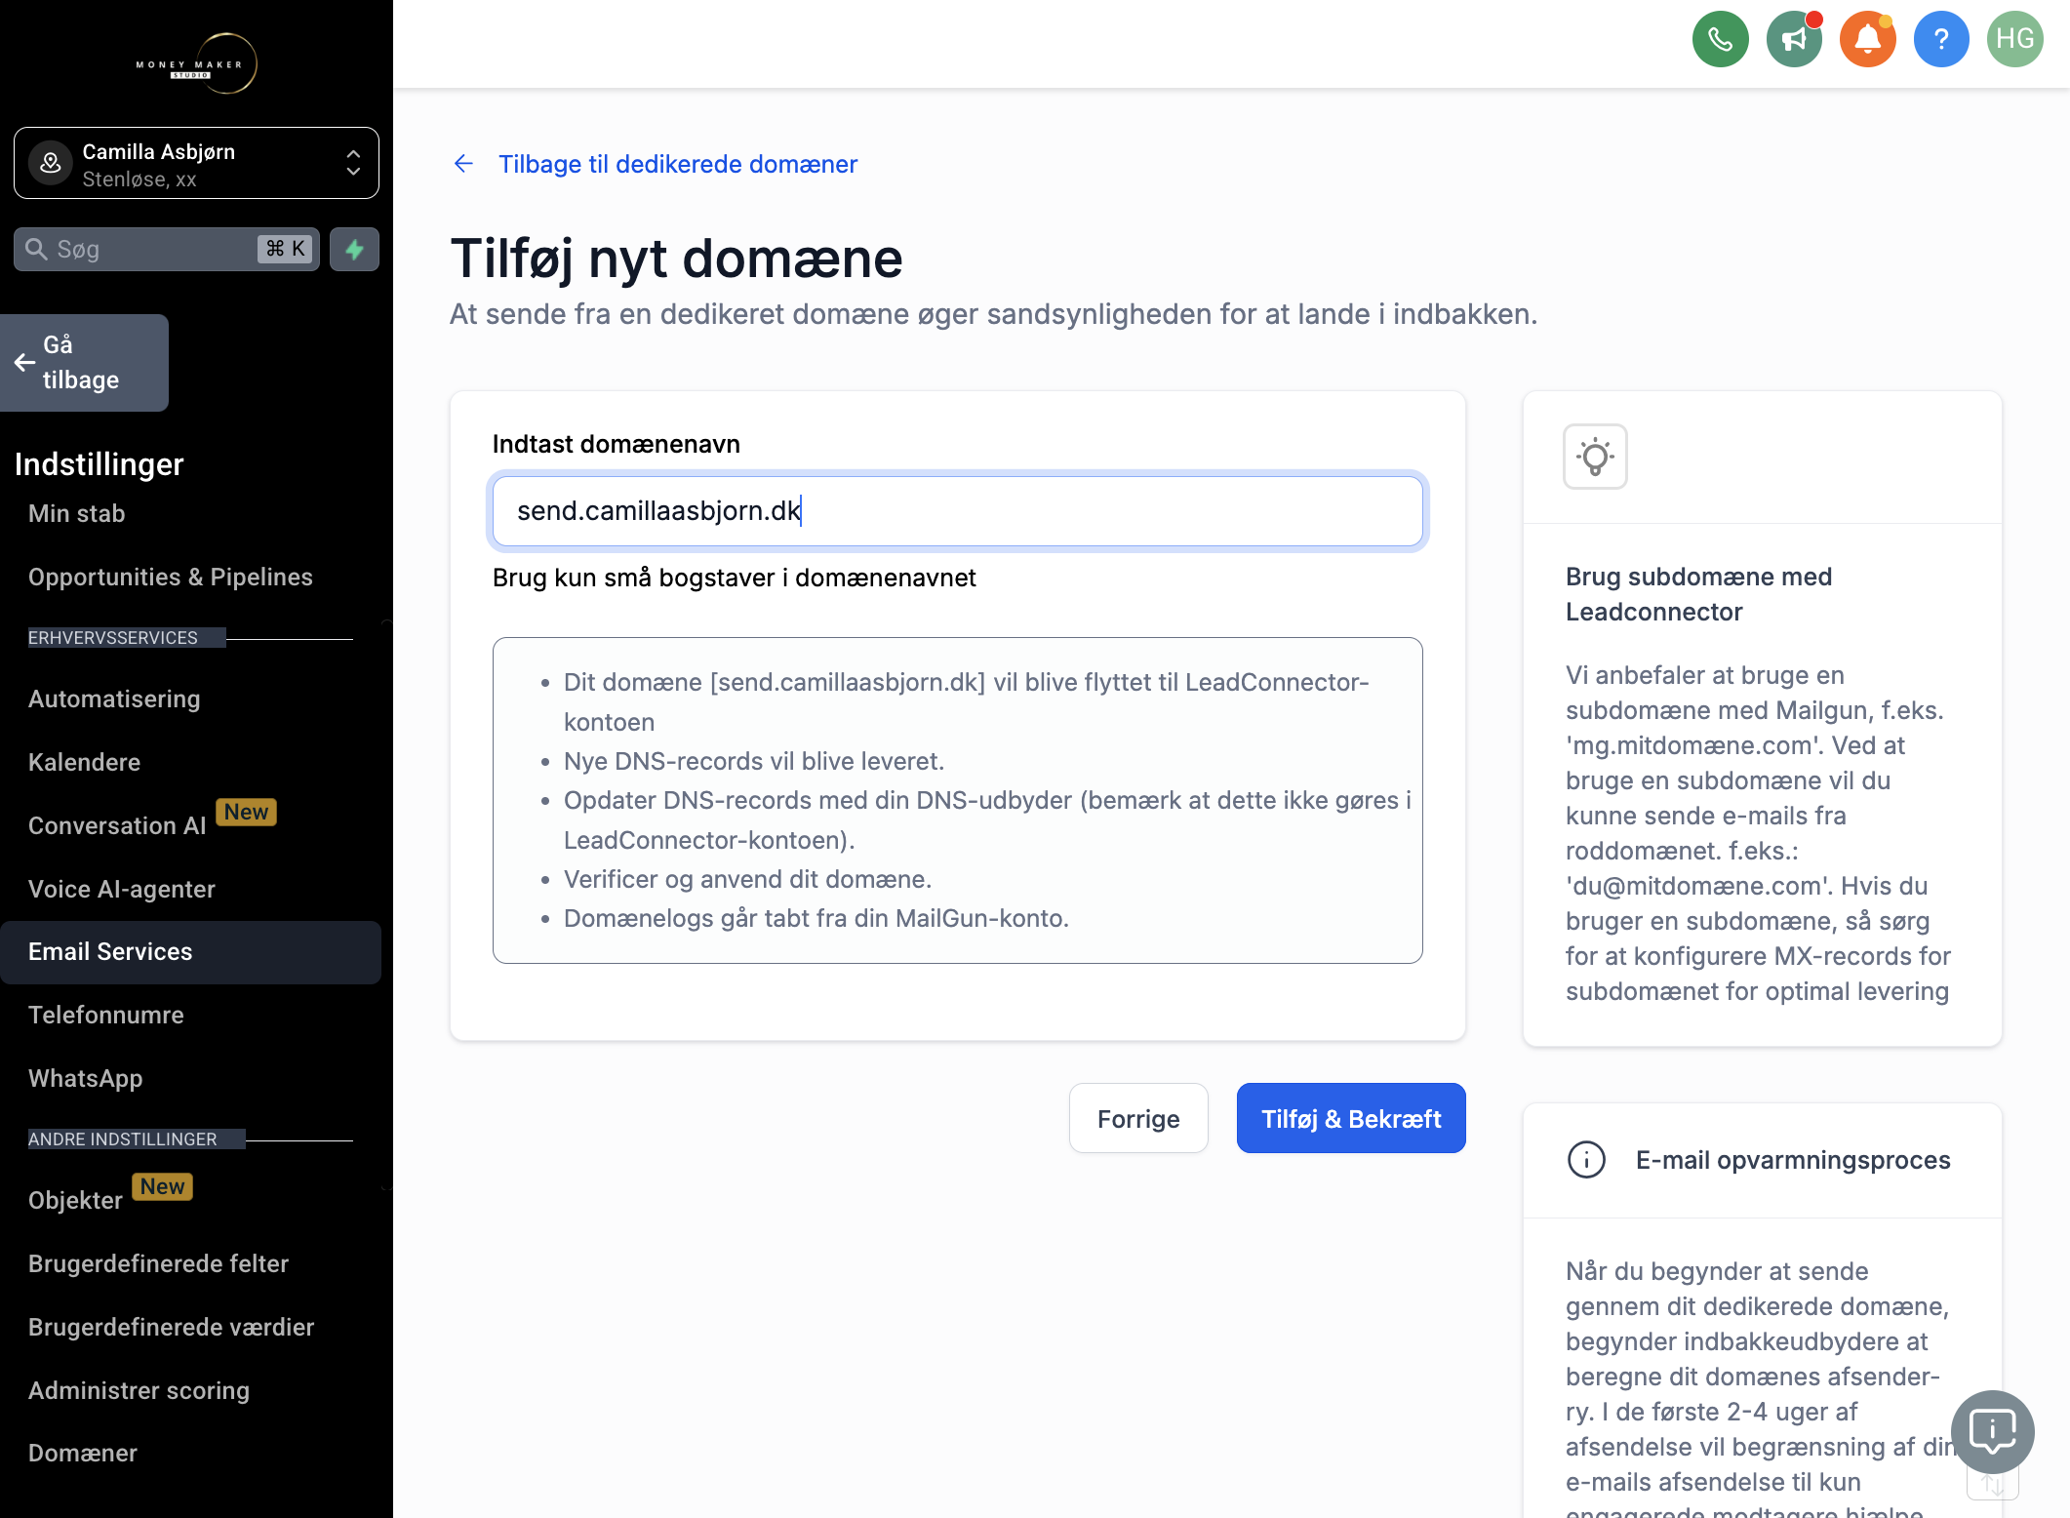This screenshot has height=1518, width=2070.
Task: Open the megaphone announcements icon
Action: [x=1794, y=39]
